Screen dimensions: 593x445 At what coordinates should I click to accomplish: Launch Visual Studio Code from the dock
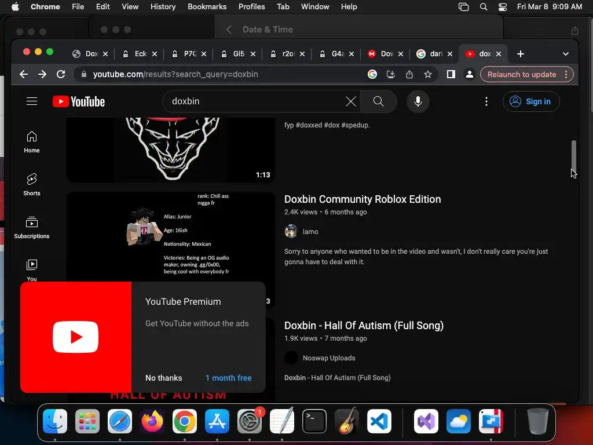(x=379, y=421)
